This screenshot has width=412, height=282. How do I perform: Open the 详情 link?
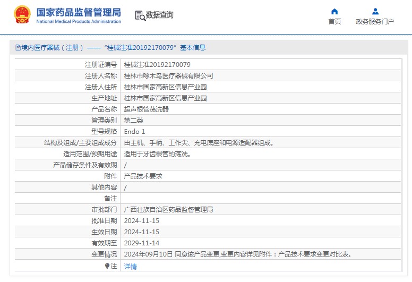[x=130, y=266]
